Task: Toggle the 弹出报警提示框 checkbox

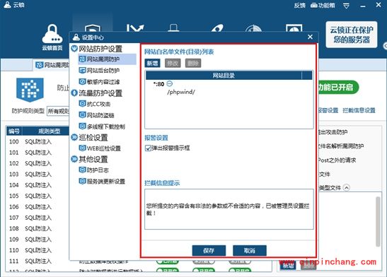Action: click(148, 148)
